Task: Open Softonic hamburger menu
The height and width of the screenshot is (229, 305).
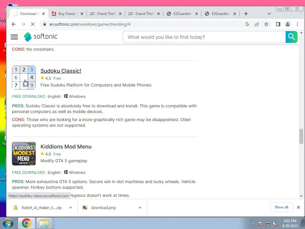Action: (x=14, y=37)
